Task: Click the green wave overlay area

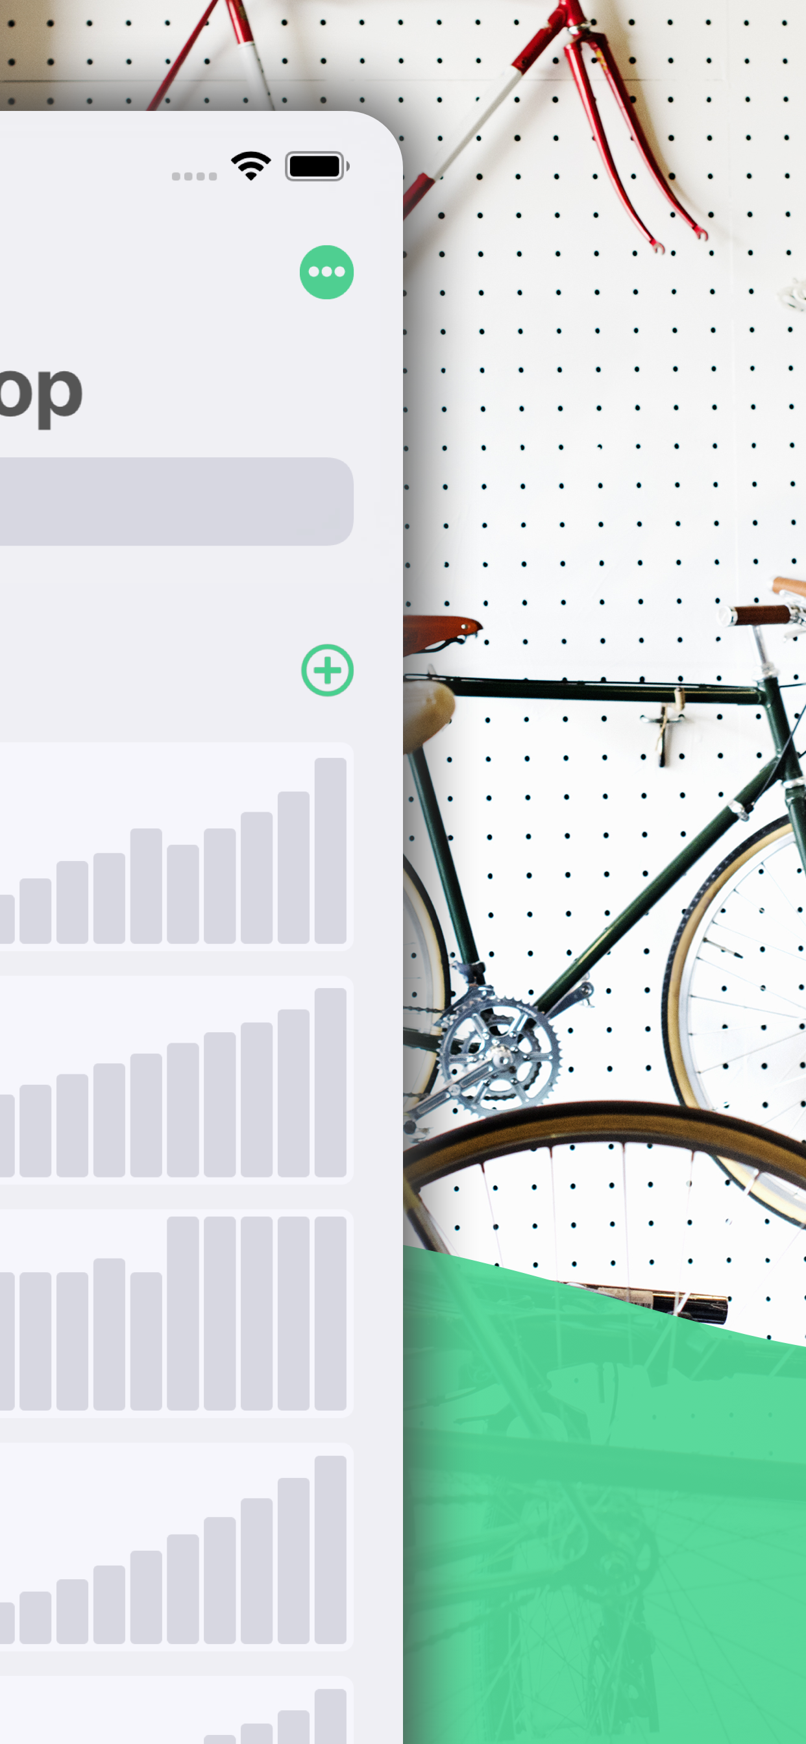Action: tap(604, 1523)
